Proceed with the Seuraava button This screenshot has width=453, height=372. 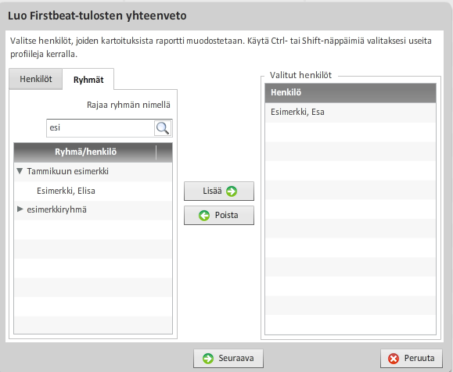[x=228, y=358]
